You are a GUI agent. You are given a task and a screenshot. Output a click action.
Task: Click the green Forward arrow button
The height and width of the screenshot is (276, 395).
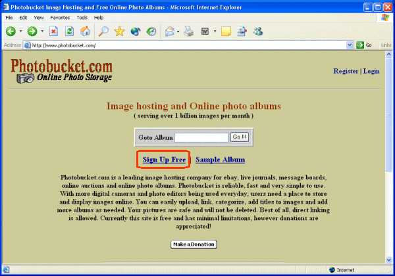coord(32,32)
